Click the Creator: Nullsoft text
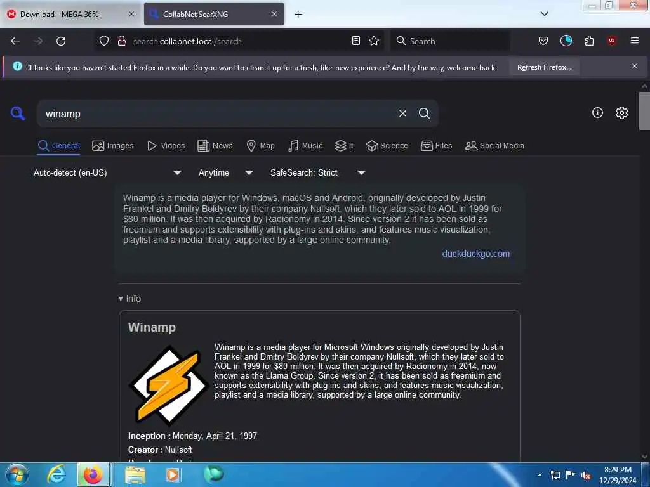 (x=160, y=450)
